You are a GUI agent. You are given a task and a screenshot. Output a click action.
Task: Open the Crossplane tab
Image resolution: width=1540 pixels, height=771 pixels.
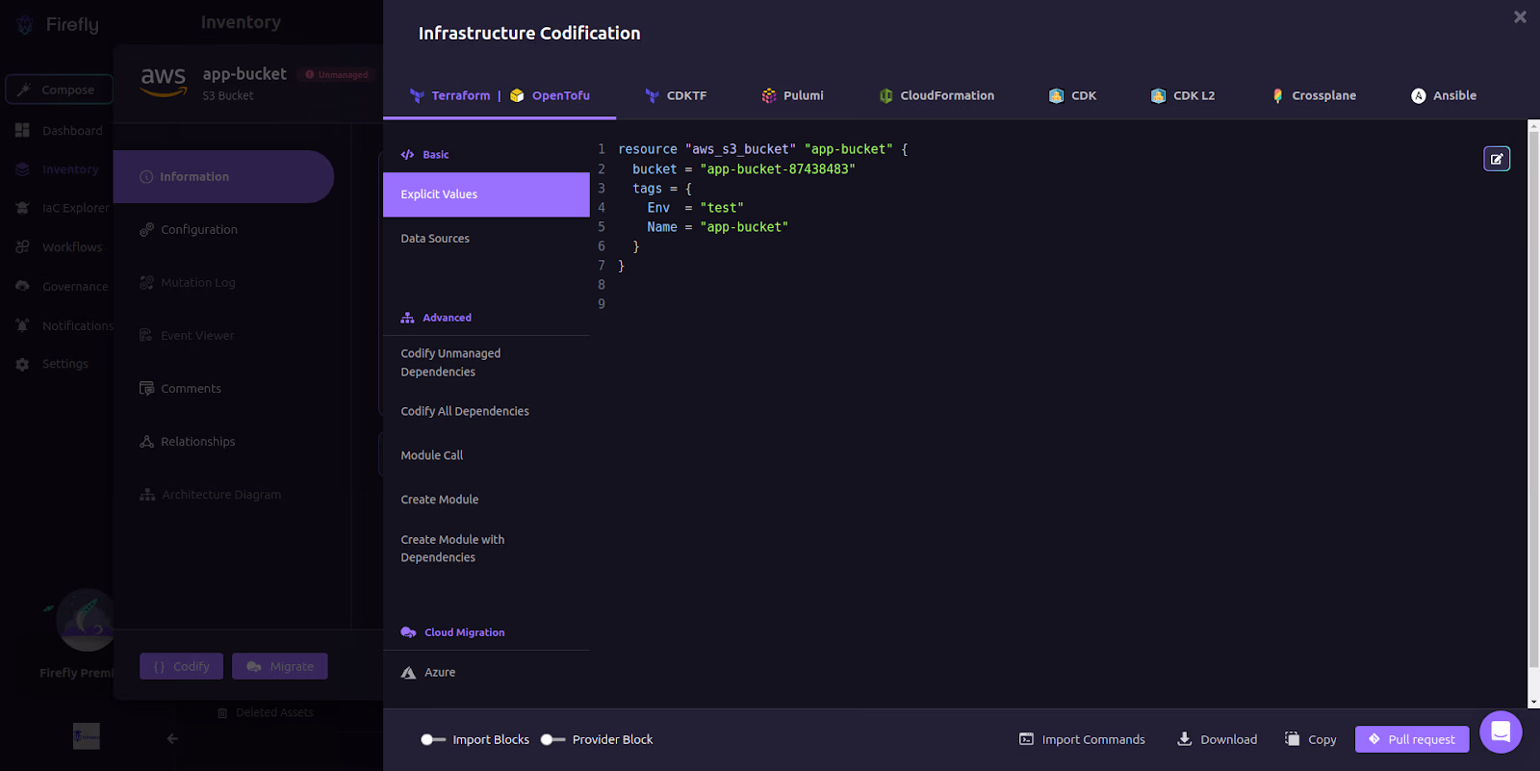1314,95
